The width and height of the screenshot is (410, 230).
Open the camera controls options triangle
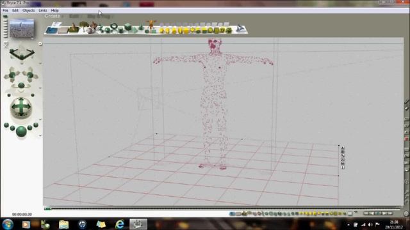[x=40, y=88]
